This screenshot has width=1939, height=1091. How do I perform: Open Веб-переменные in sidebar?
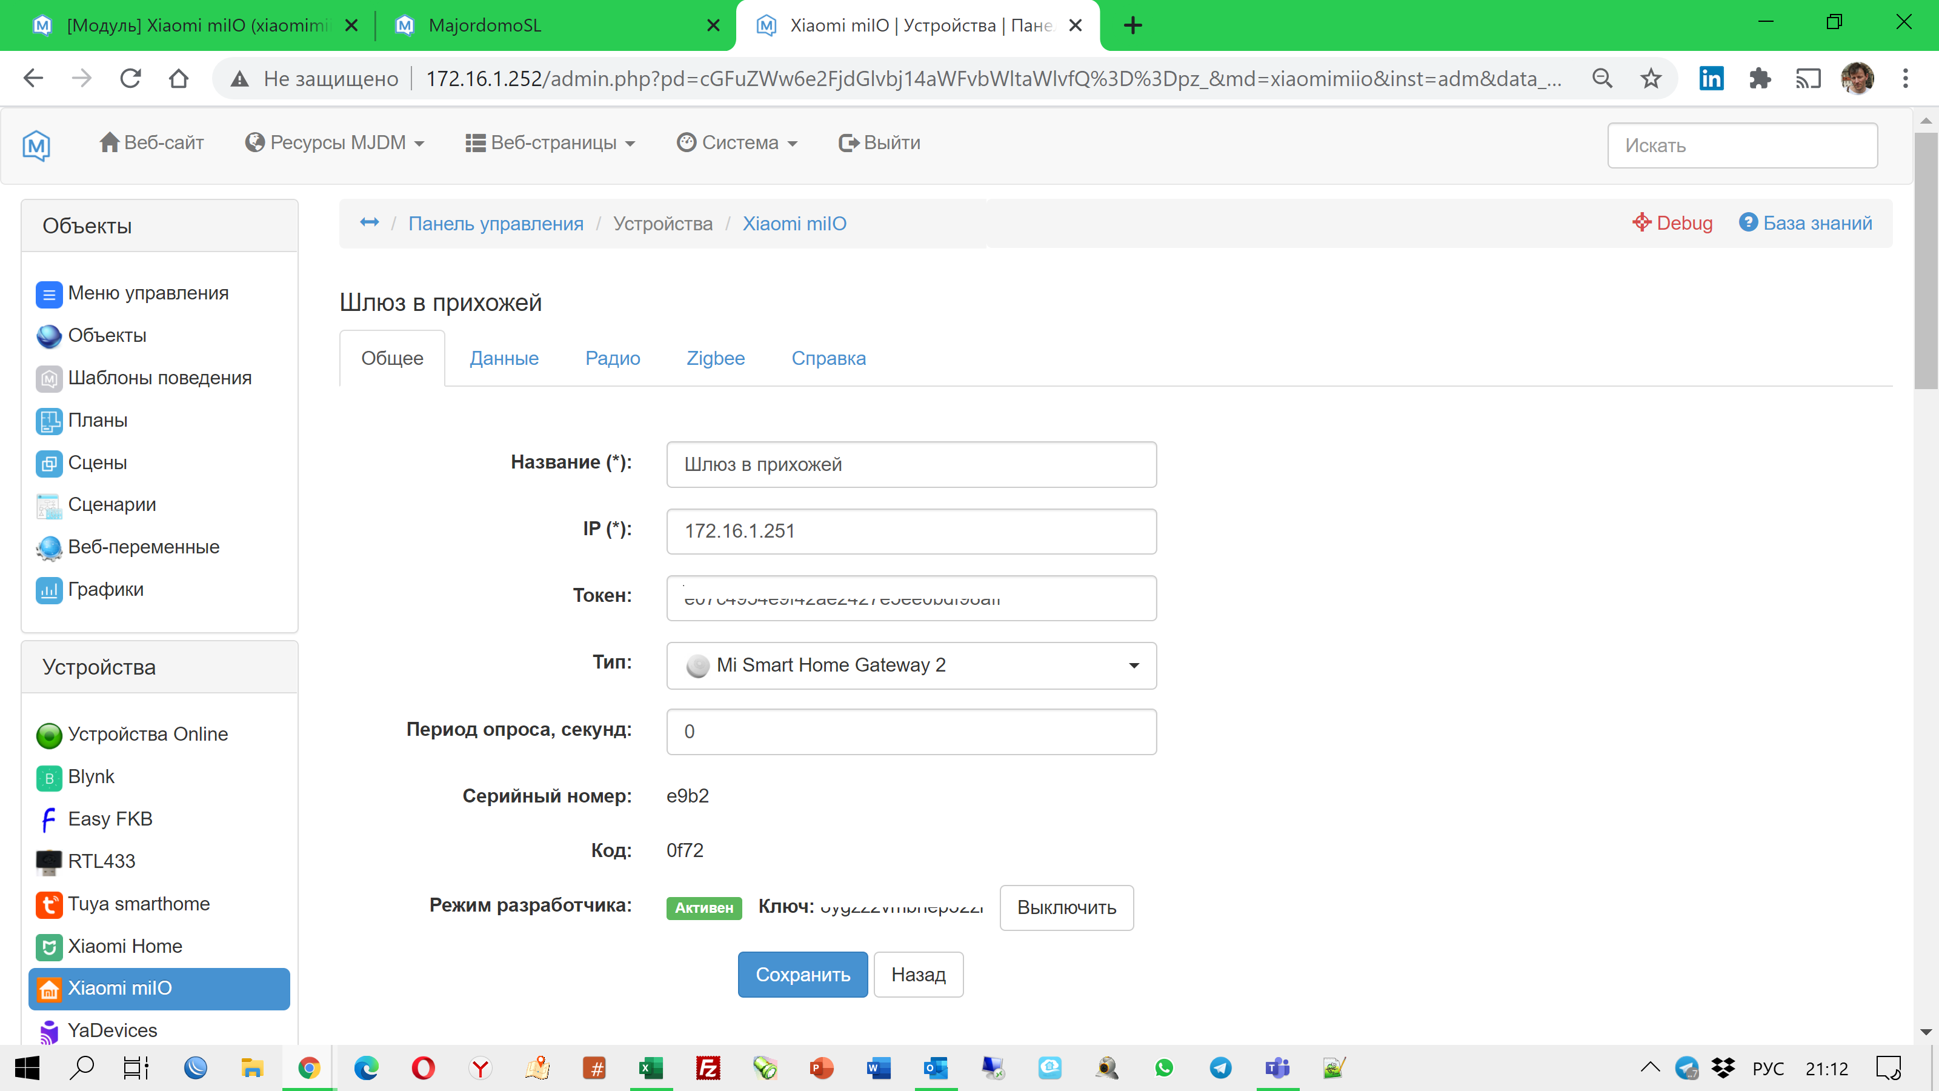tap(143, 547)
